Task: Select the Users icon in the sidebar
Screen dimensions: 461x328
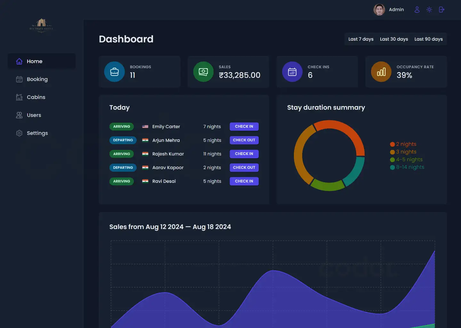Action: pos(19,115)
